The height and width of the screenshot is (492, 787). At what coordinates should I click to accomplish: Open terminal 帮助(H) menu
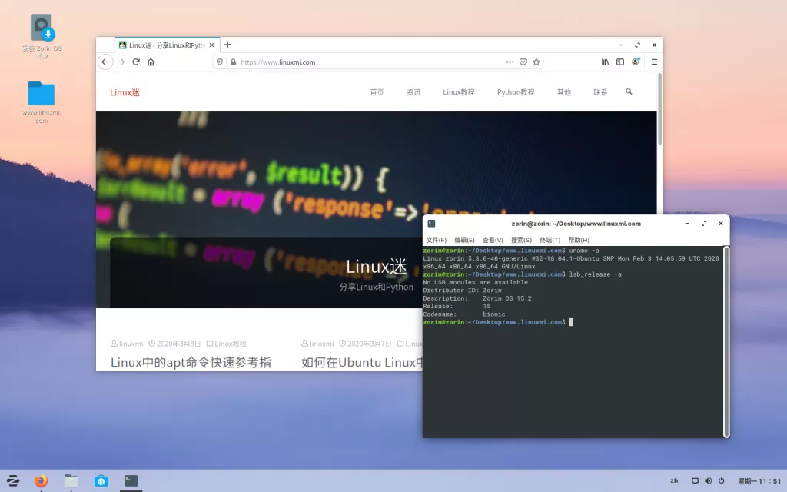(x=578, y=240)
